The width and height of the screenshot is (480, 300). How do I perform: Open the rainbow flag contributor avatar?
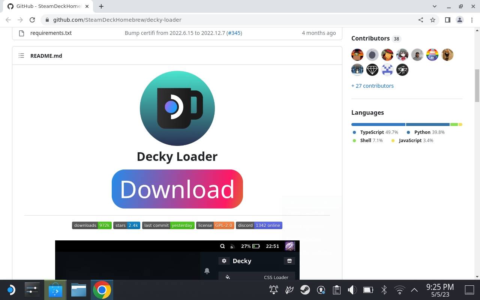point(432,55)
